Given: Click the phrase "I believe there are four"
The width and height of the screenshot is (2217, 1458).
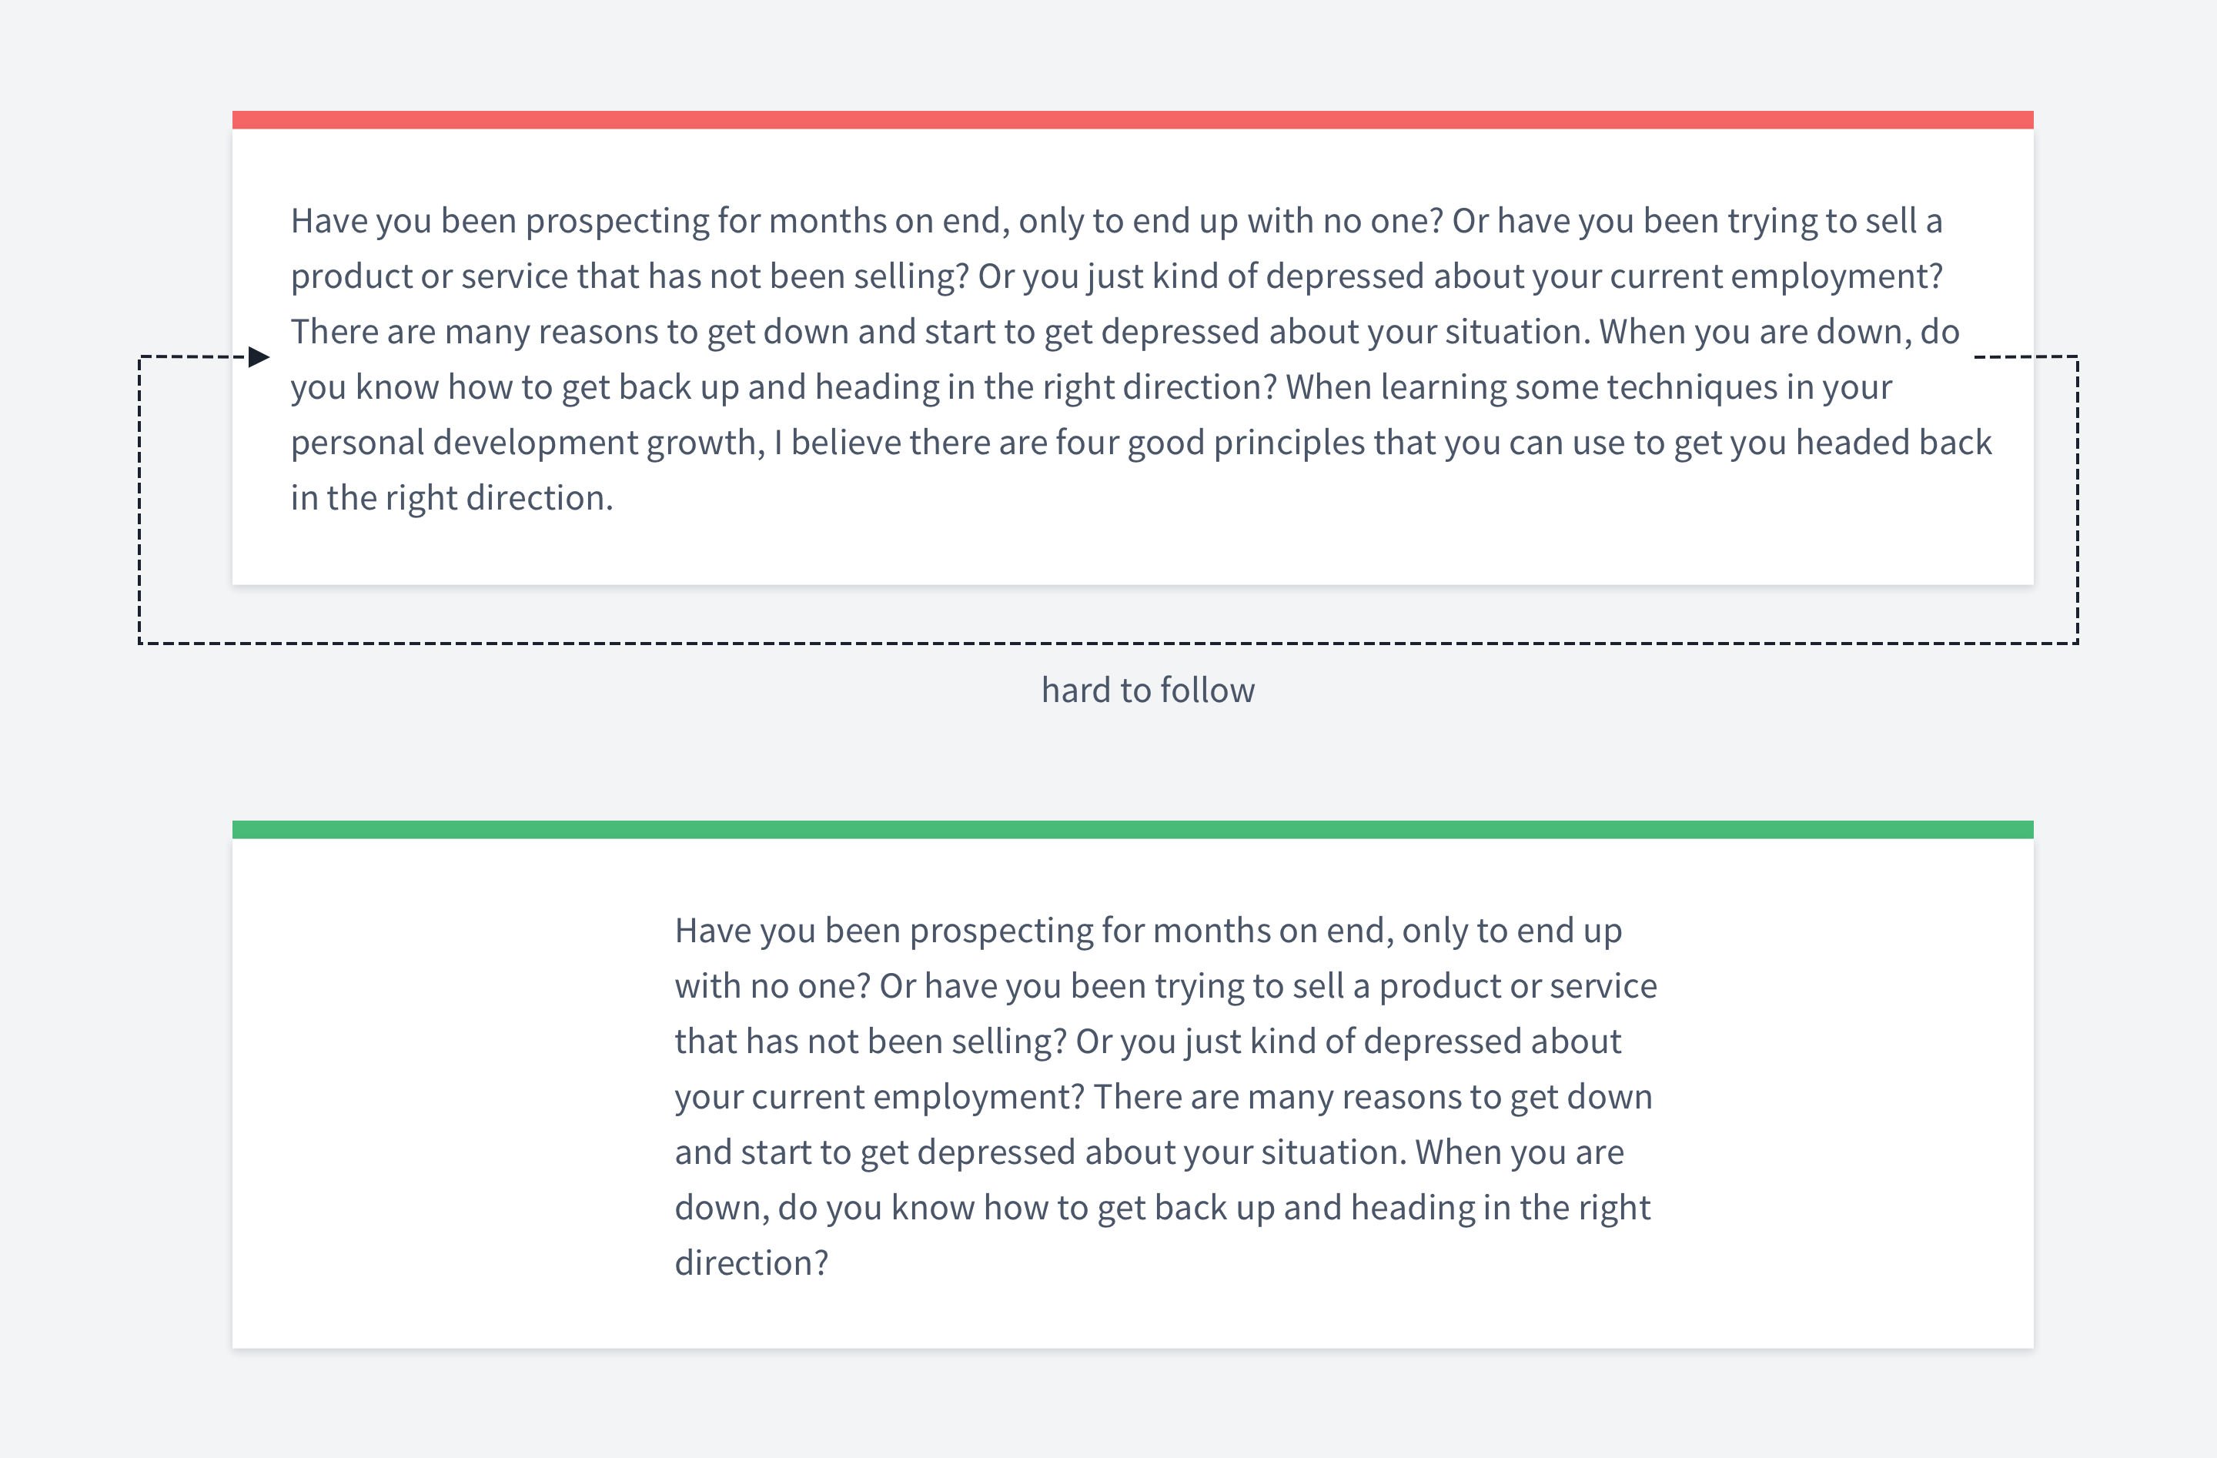Looking at the screenshot, I should point(955,443).
